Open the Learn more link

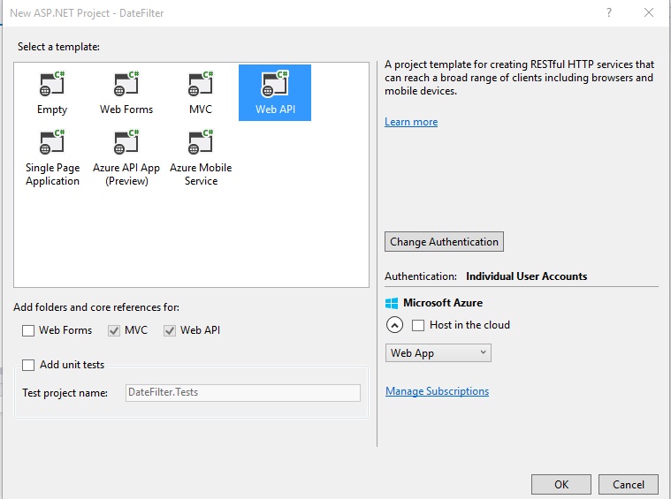411,122
